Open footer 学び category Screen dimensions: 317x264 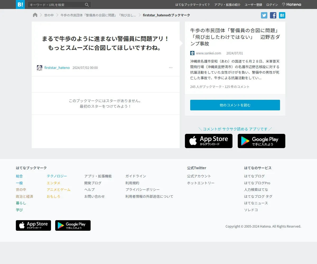(19, 210)
